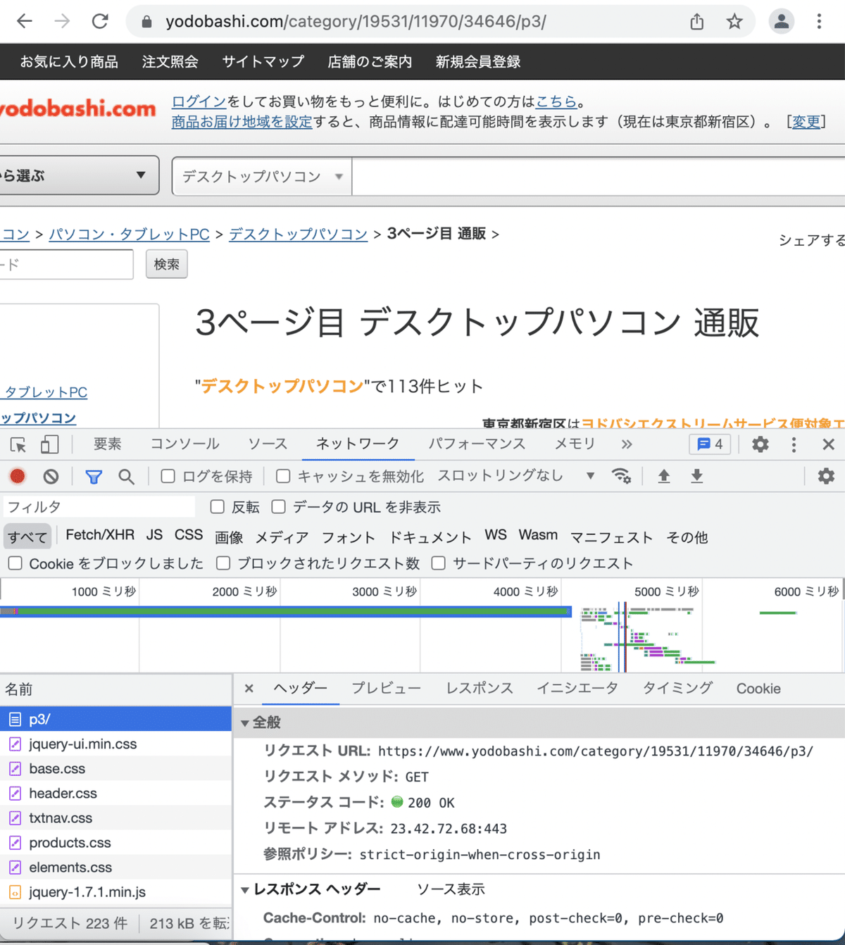Screen dimensions: 845x945
Task: Click デスクトップパソコン breadcrumb link
Action: point(298,234)
